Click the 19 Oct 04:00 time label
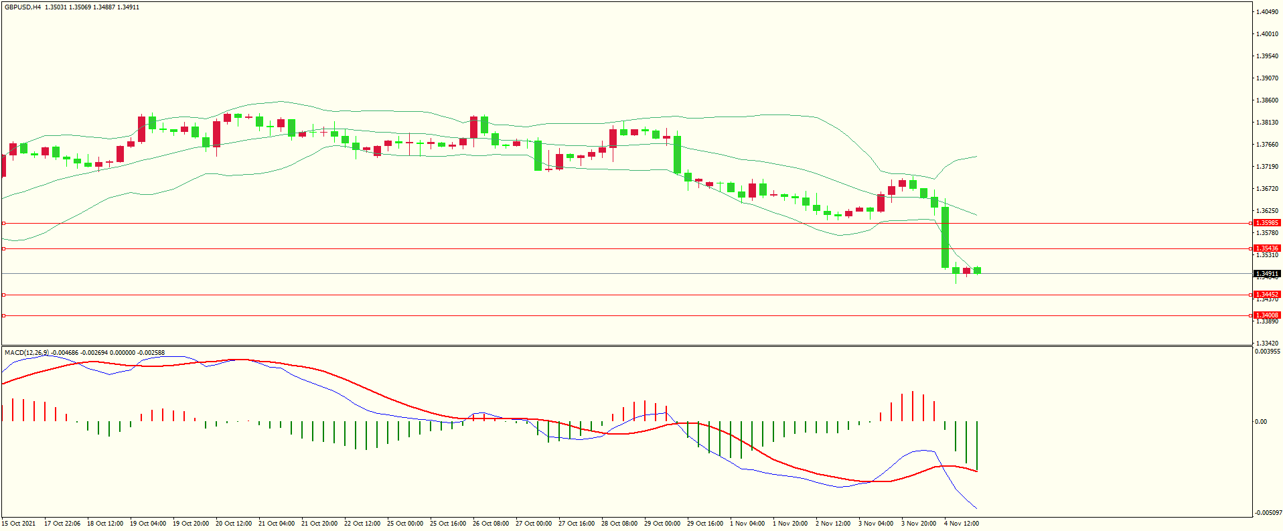Viewport: 1283px width, 531px height. pyautogui.click(x=148, y=524)
